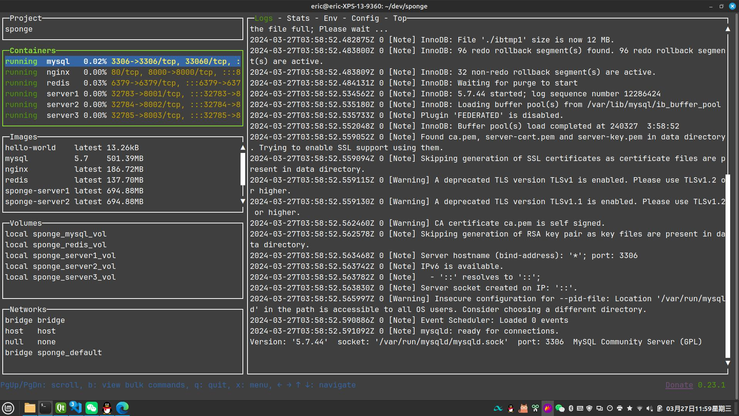Screen dimensions: 739x416
Task: Select the server2 container row
Action: [x=122, y=104]
